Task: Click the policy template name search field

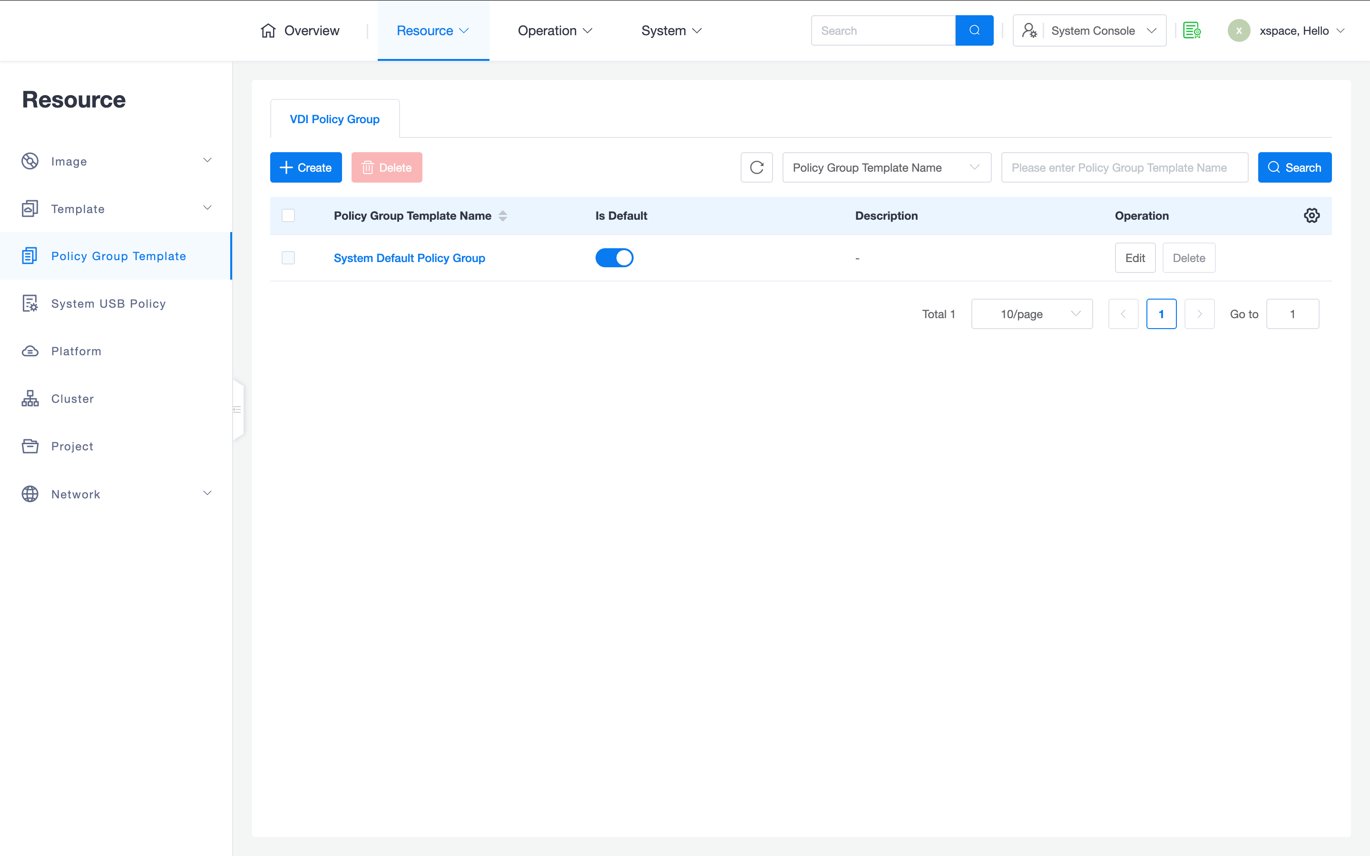Action: 1124,167
